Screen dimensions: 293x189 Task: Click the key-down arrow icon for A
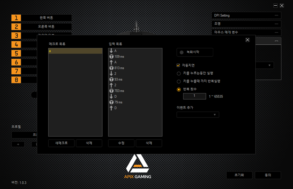(x=111, y=51)
